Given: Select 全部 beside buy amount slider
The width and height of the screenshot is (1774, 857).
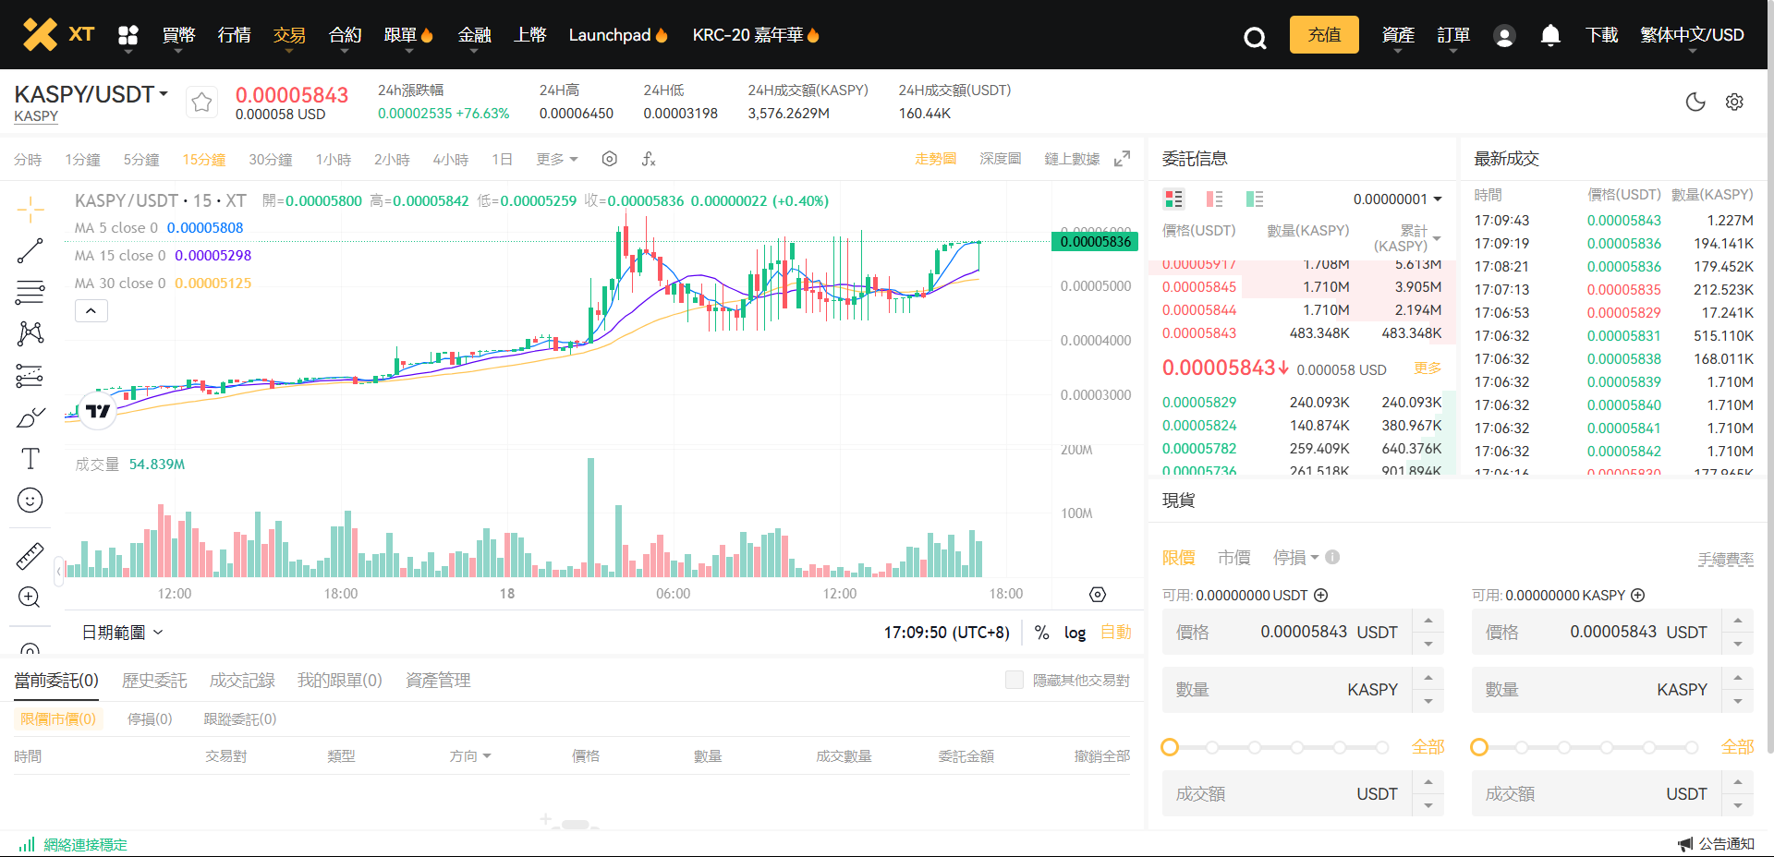Looking at the screenshot, I should [1428, 746].
